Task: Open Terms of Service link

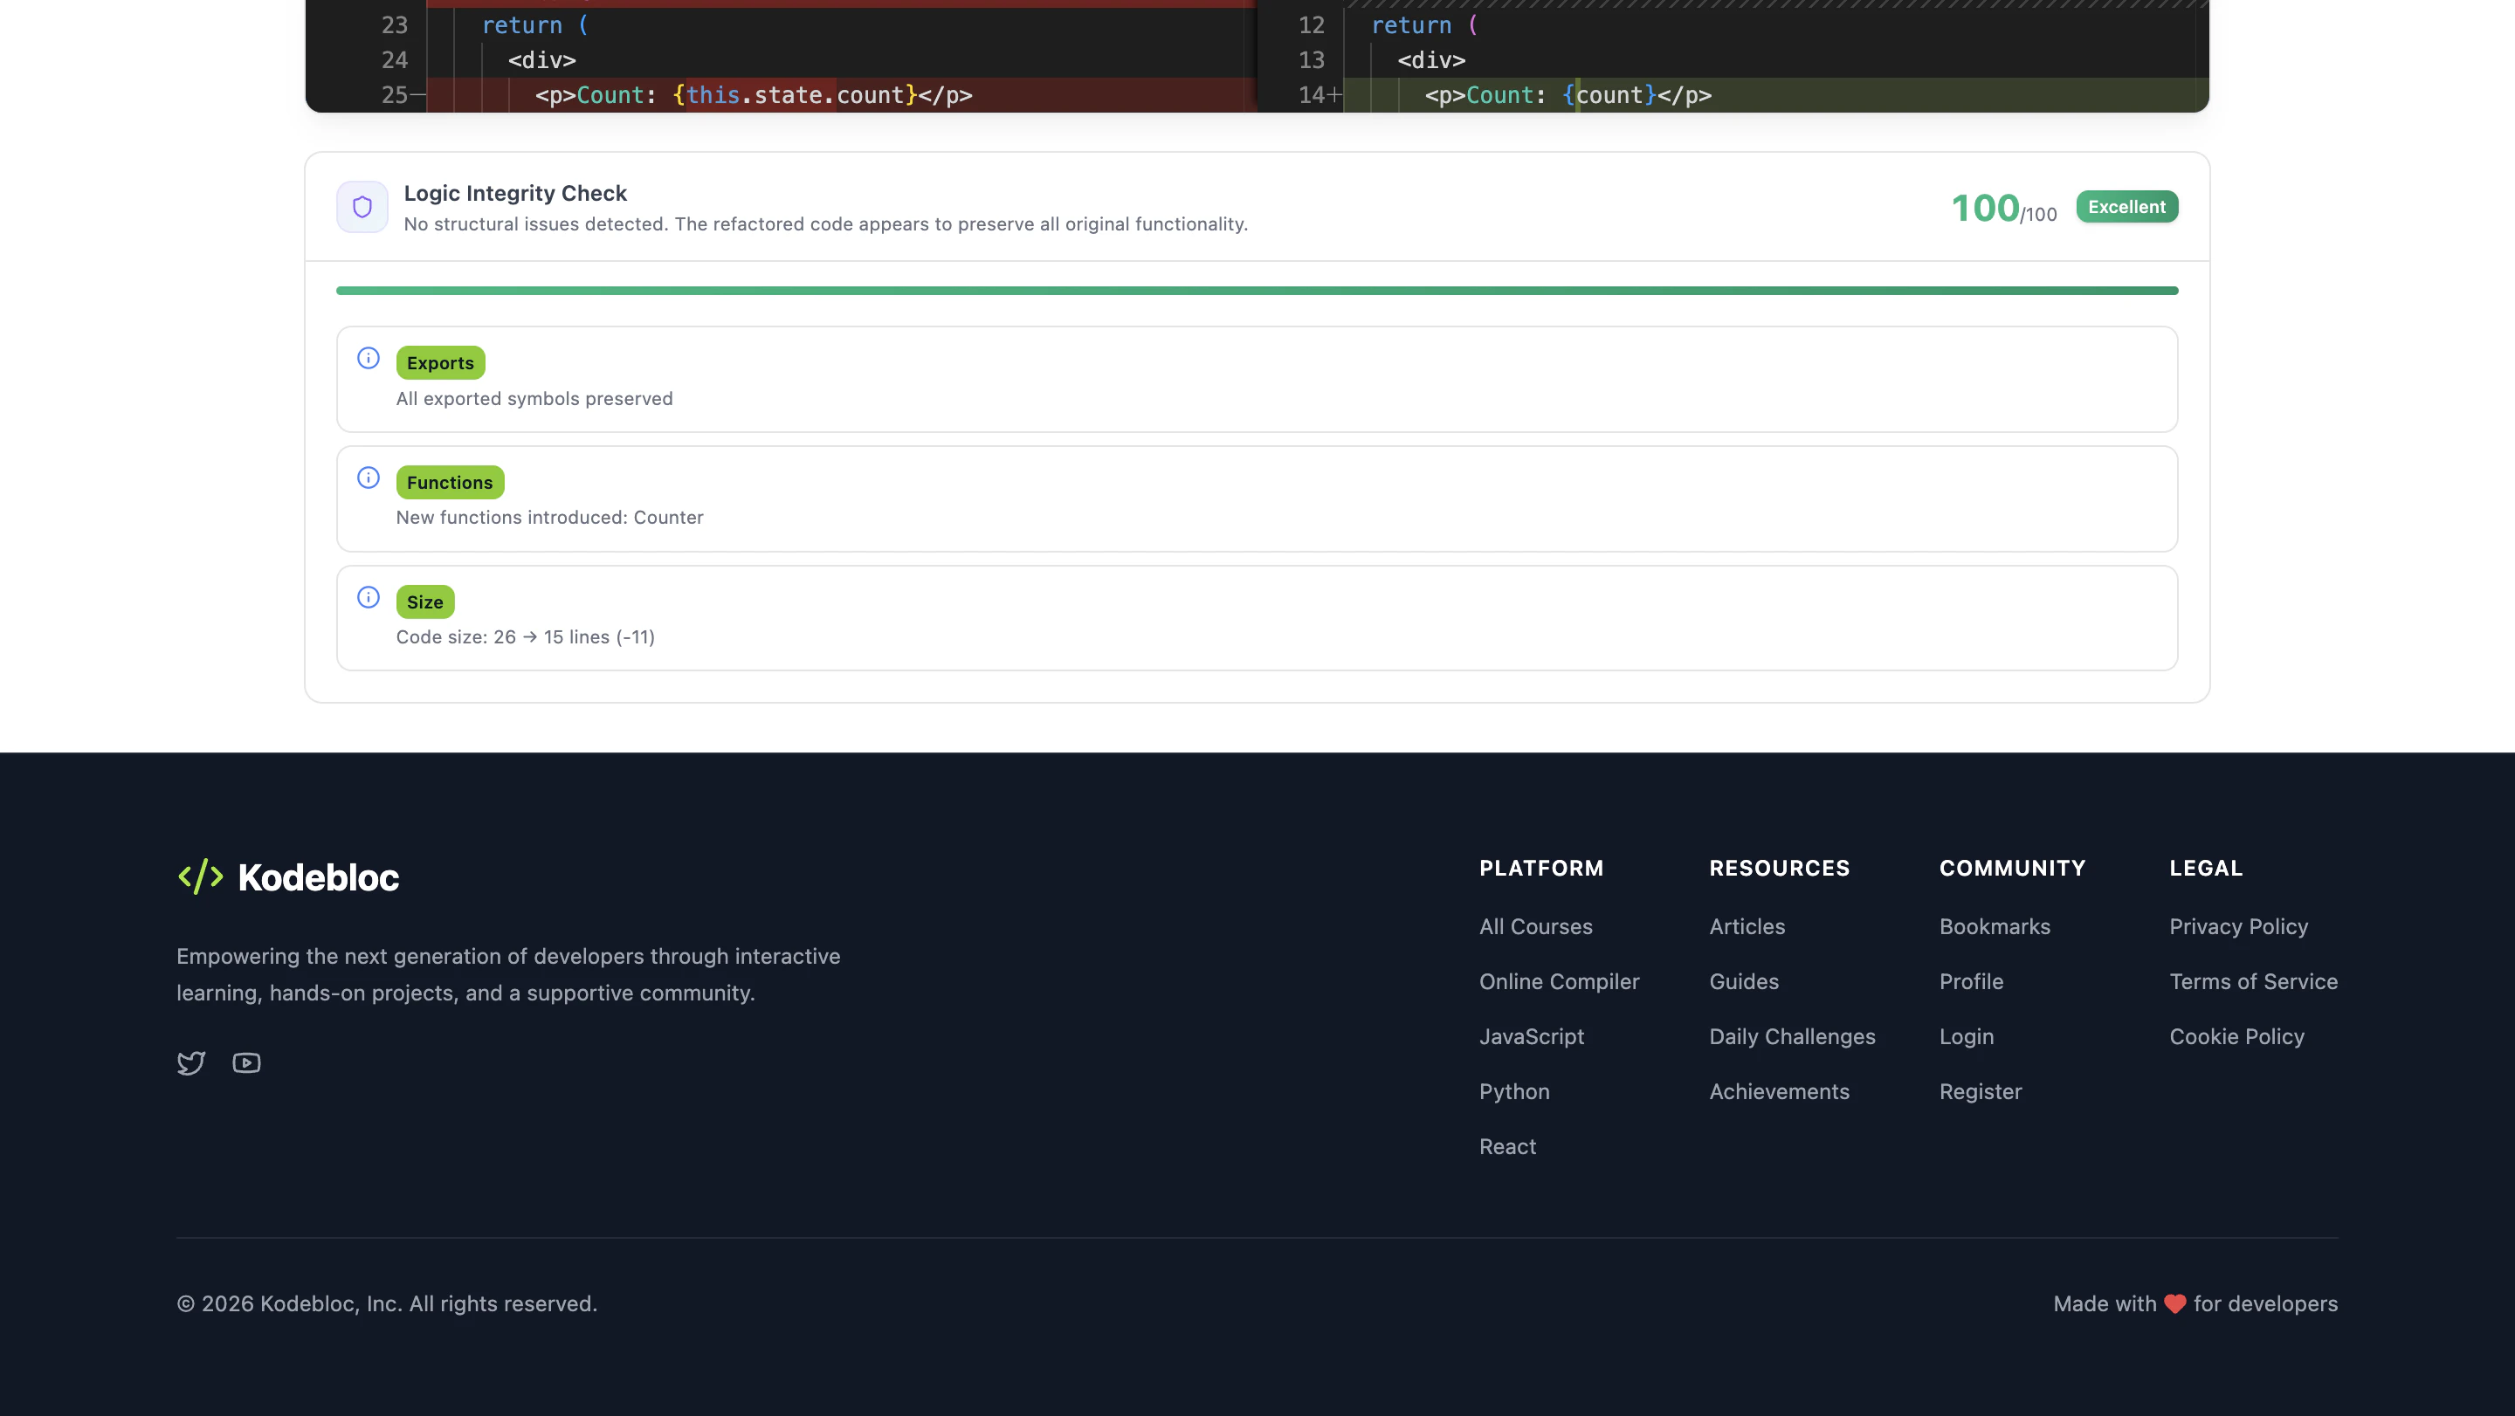Action: click(x=2252, y=982)
